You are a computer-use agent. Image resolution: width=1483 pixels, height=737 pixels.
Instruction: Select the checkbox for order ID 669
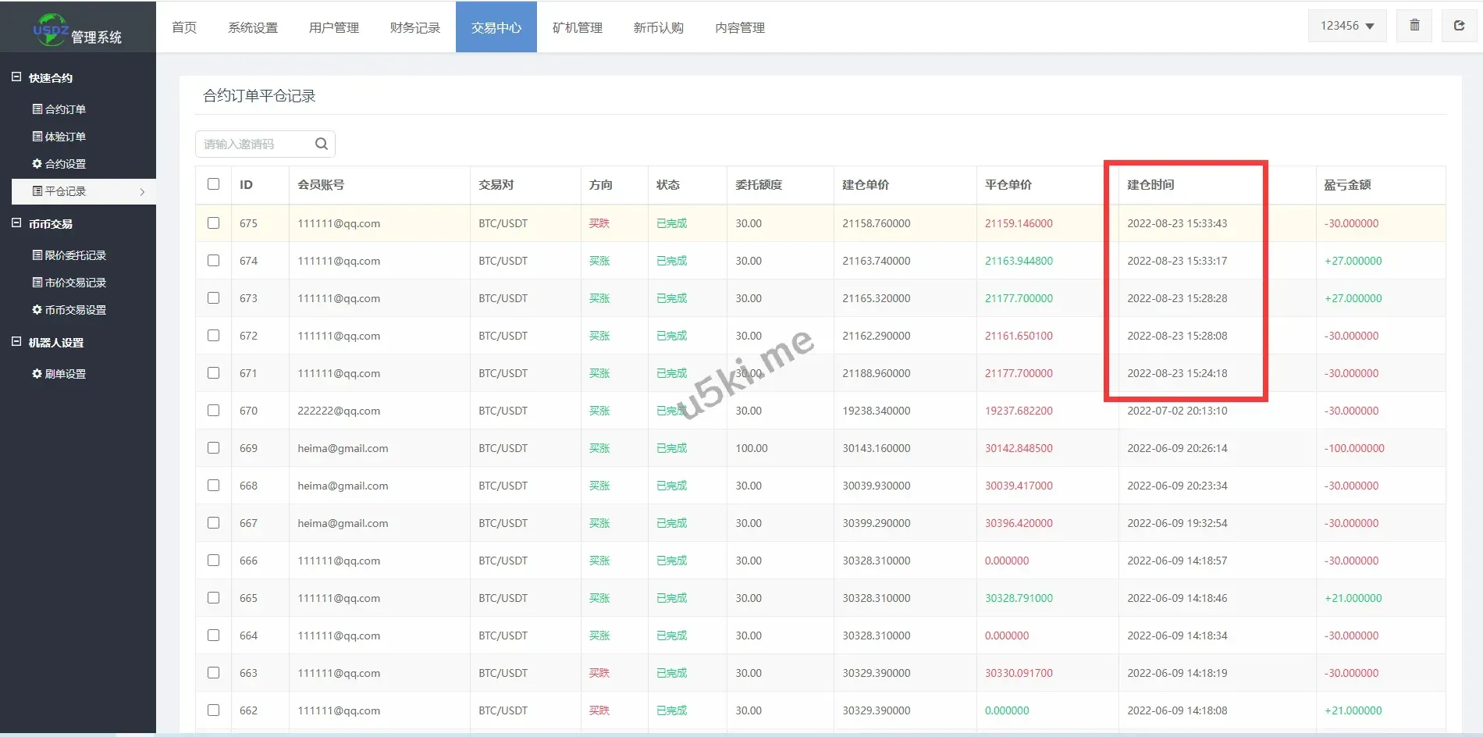point(213,448)
